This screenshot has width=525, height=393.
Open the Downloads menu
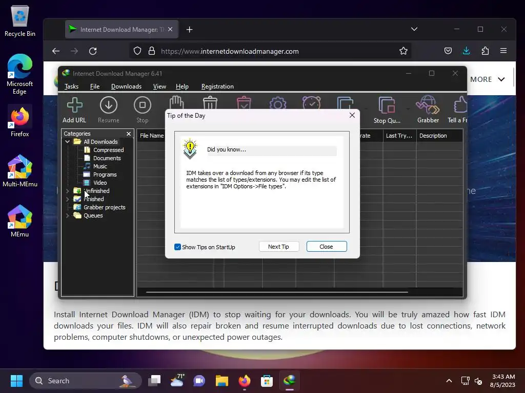pyautogui.click(x=126, y=86)
